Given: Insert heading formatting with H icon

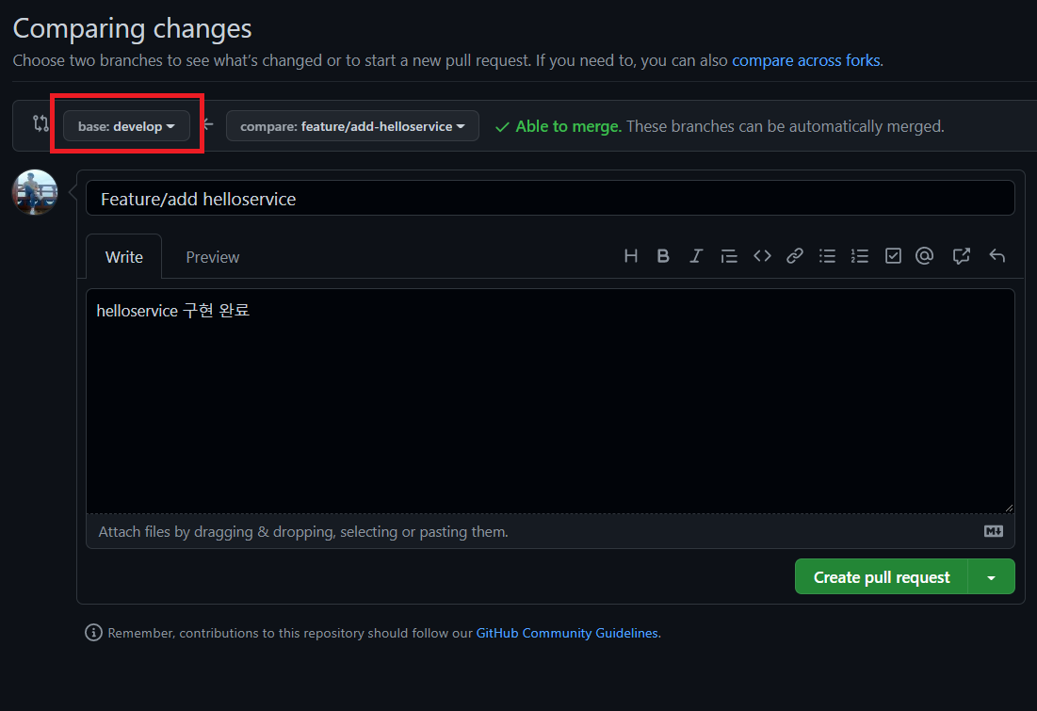Looking at the screenshot, I should tap(631, 256).
